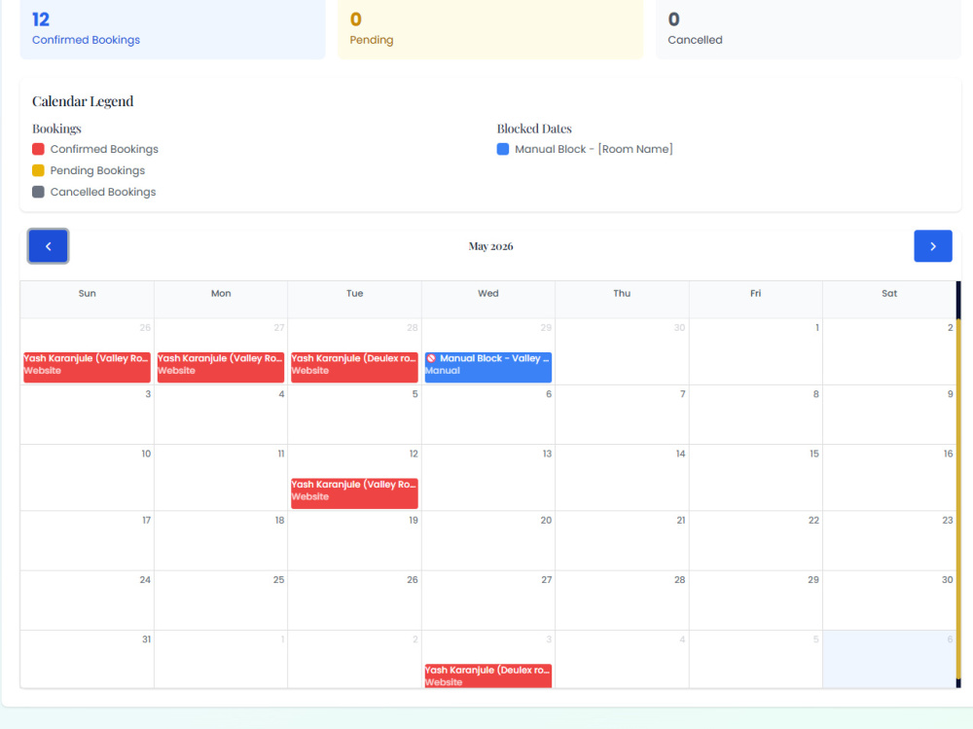Open Yash Karanjule Deulex room booking on June 3
Viewport: 973px width, 729px height.
coord(488,675)
